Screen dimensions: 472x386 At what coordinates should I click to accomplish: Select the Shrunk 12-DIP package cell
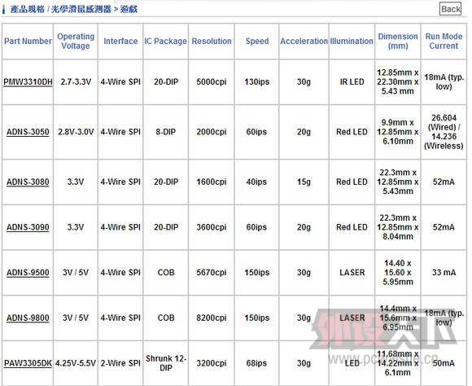pos(166,363)
